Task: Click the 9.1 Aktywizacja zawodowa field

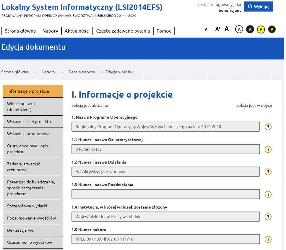Action: pyautogui.click(x=166, y=172)
